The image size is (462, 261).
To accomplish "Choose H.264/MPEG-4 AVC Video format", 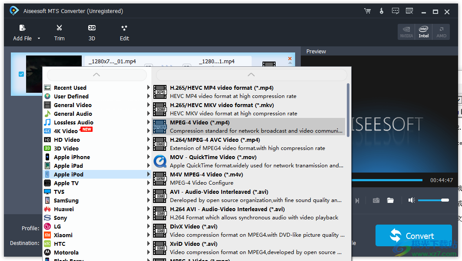I will click(248, 144).
